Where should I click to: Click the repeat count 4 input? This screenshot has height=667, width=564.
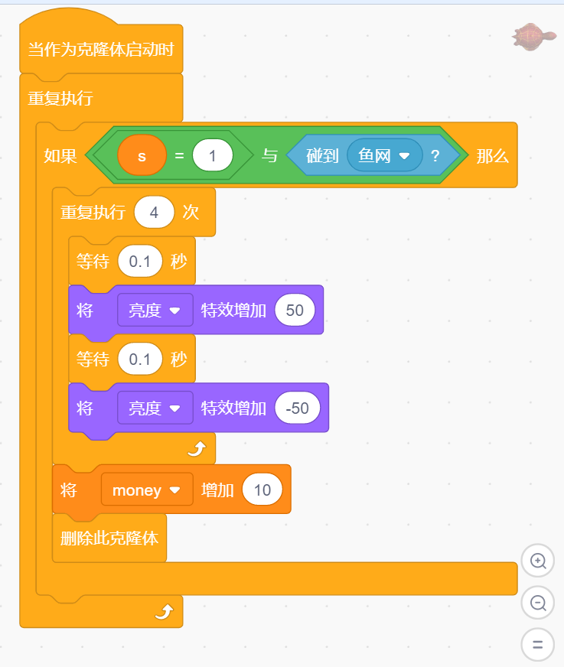[x=154, y=212]
